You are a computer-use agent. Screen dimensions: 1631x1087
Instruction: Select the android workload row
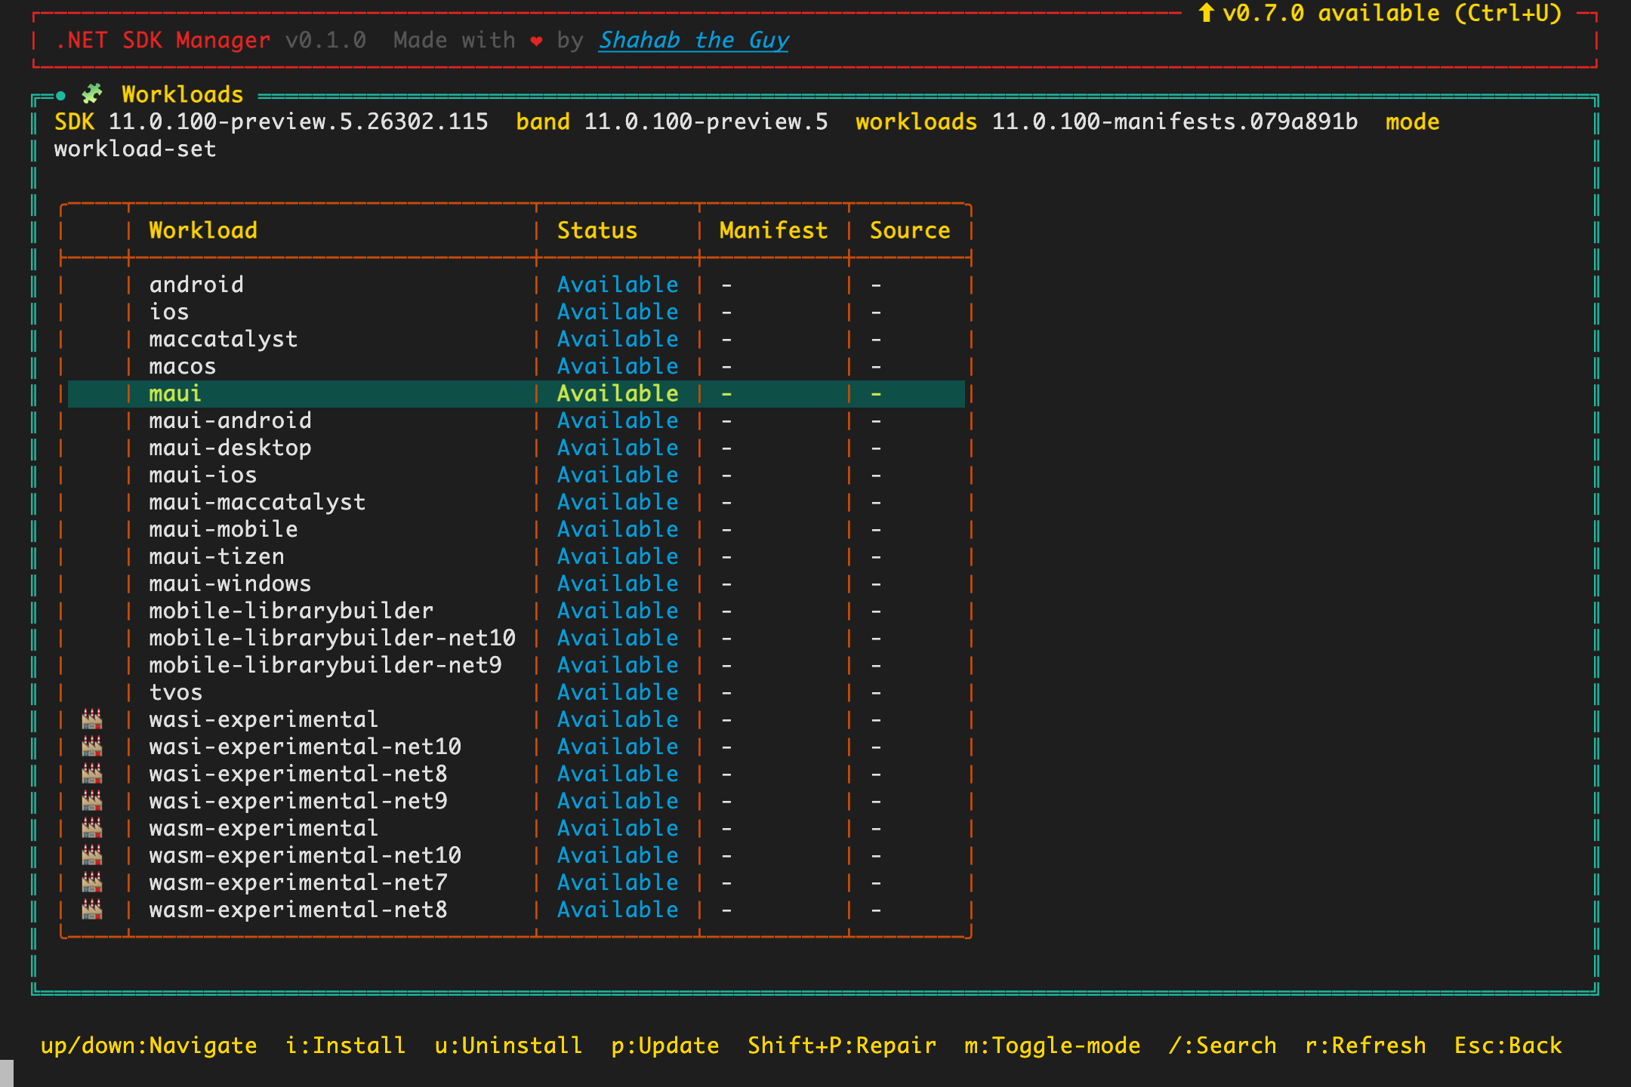point(516,285)
